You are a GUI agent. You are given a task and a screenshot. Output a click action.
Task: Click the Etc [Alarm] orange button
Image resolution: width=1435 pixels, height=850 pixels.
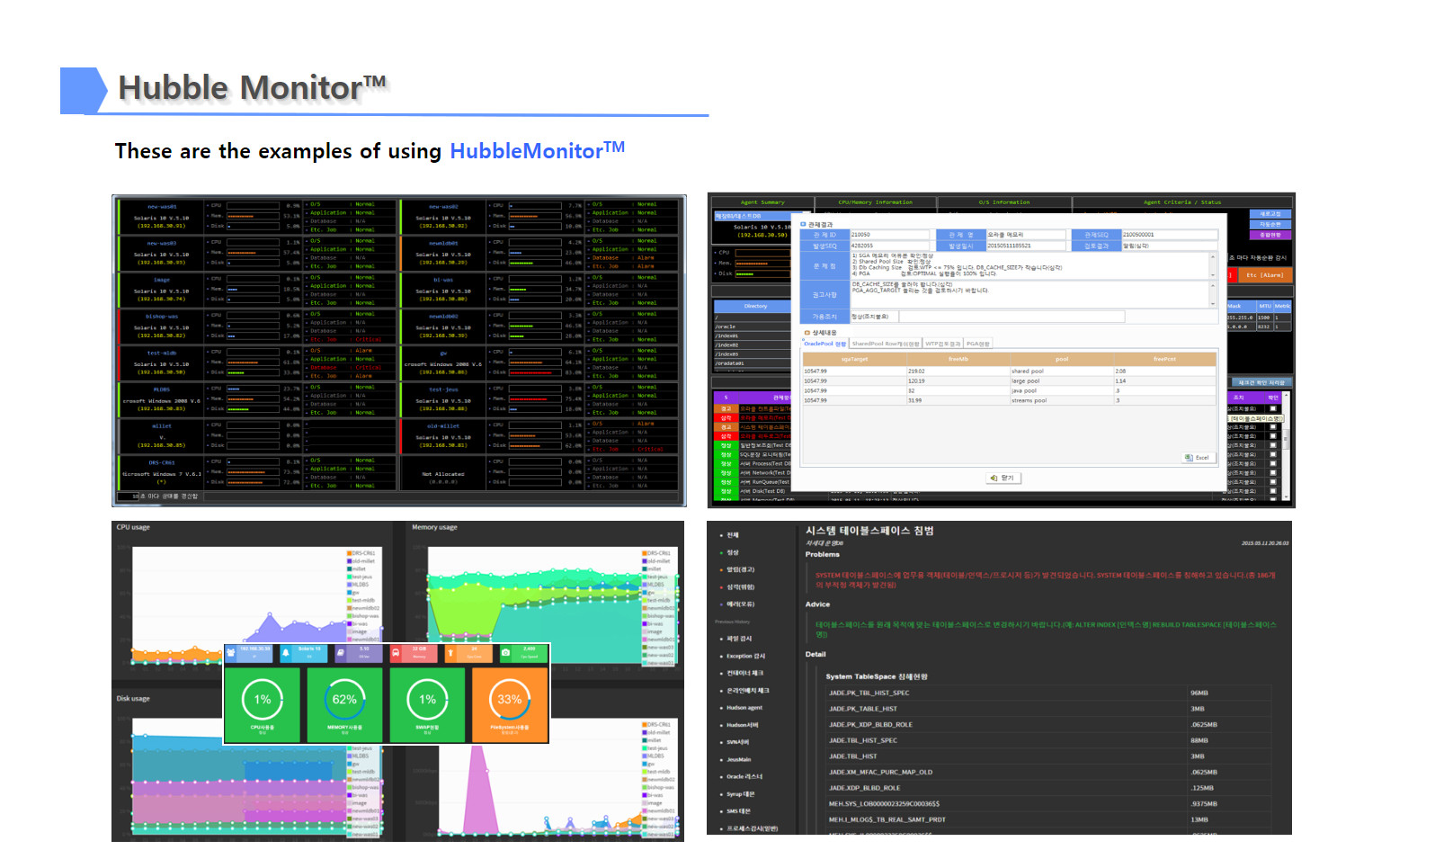(1266, 275)
